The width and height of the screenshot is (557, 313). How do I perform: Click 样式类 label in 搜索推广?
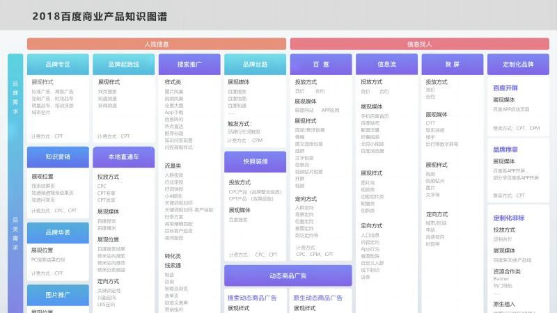point(173,82)
